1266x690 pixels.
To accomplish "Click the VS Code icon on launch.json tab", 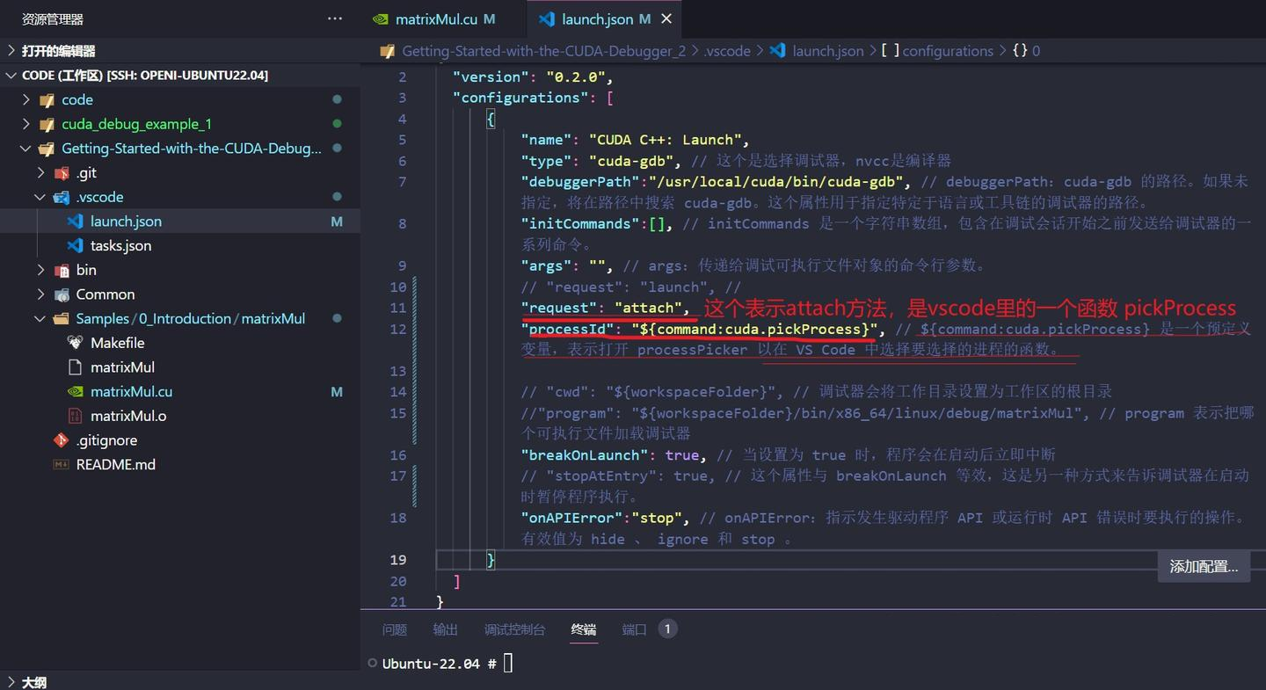I will pos(547,18).
